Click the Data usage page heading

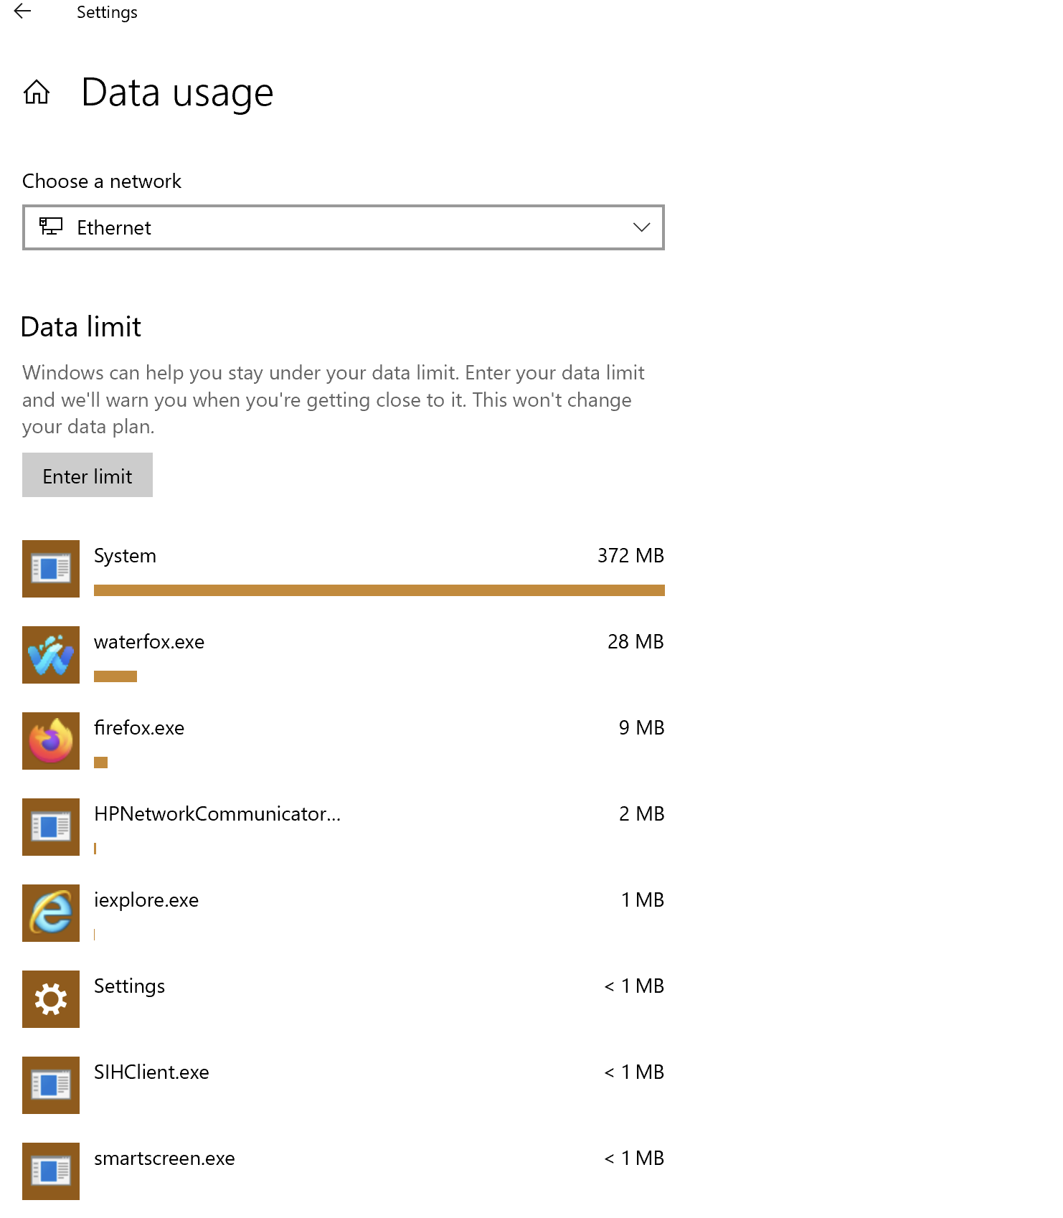(x=177, y=93)
